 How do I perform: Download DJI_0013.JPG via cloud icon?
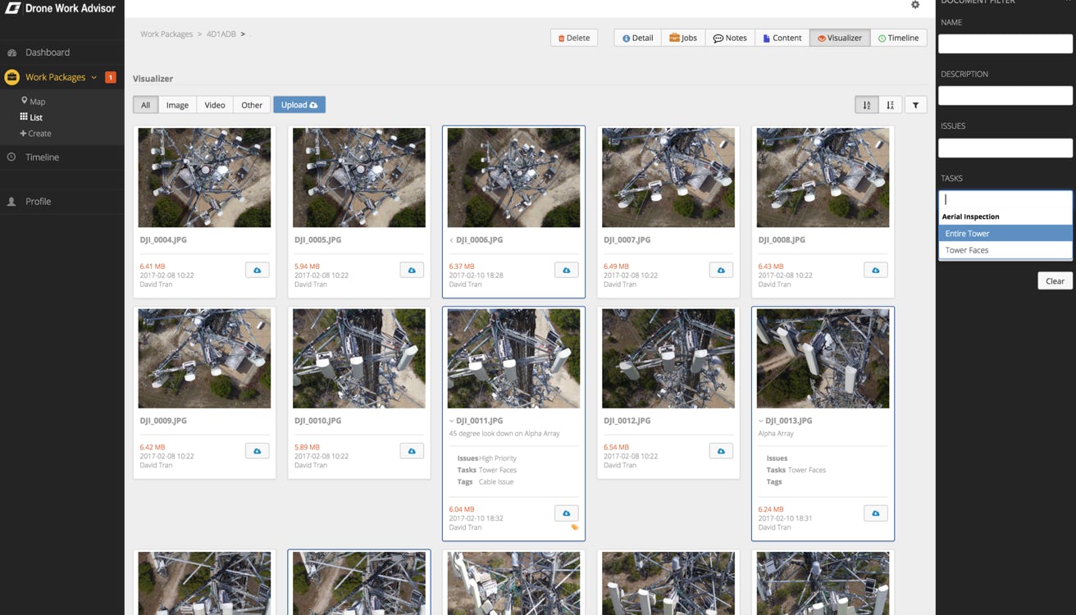pyautogui.click(x=875, y=513)
